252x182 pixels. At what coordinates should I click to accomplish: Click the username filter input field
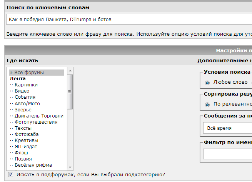pos(228,154)
